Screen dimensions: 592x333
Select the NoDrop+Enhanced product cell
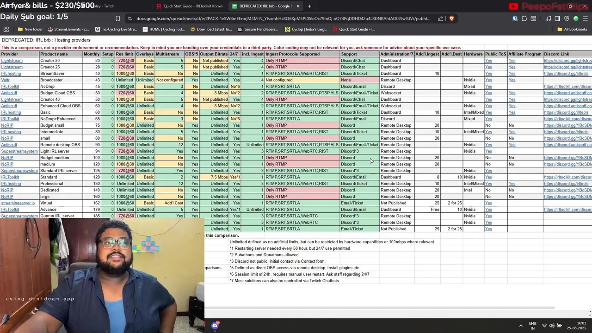coord(61,119)
